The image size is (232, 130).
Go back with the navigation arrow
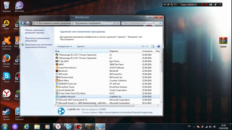[x=23, y=23]
